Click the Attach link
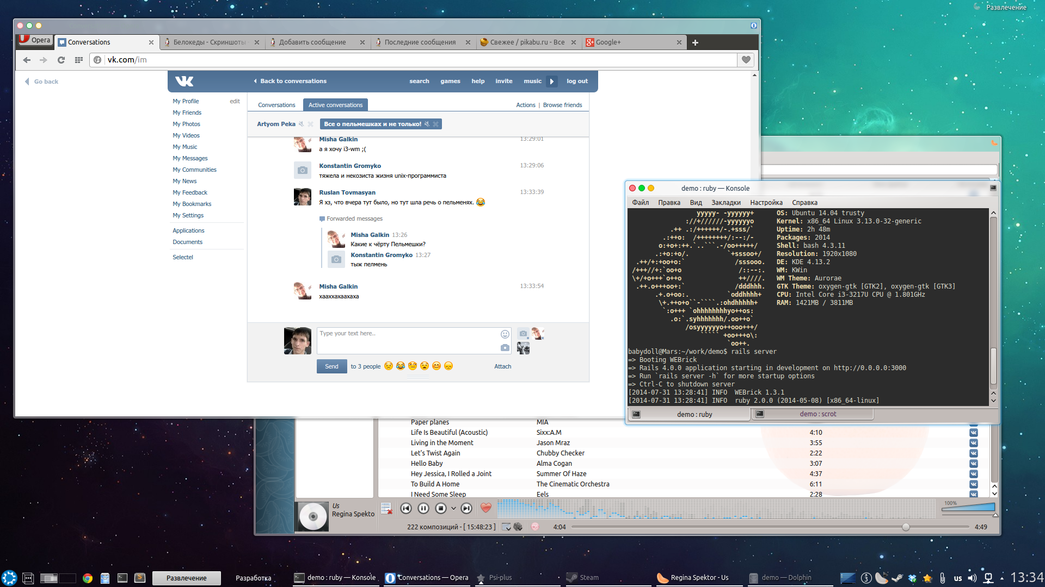The width and height of the screenshot is (1045, 587). coord(502,366)
